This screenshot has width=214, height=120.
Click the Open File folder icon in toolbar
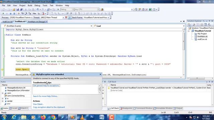click(x=14, y=10)
